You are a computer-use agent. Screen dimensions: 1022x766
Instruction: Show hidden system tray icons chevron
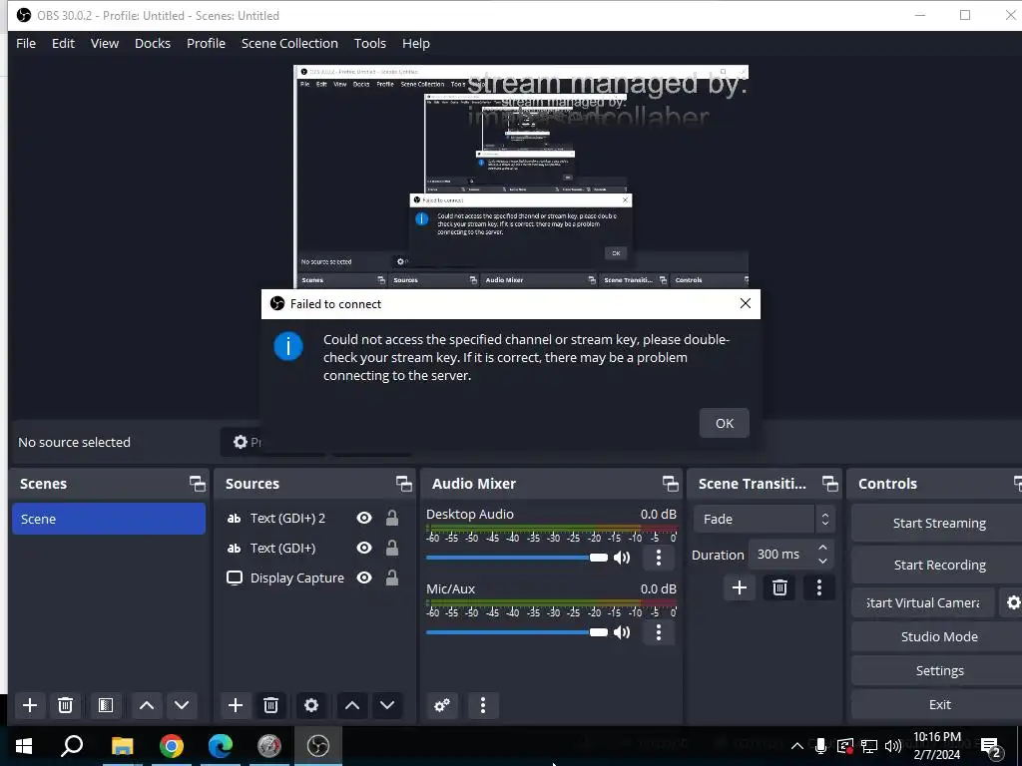click(x=796, y=746)
